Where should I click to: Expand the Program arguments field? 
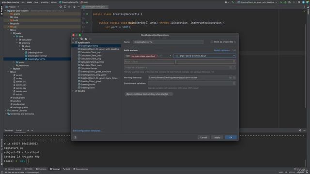pos(234,68)
